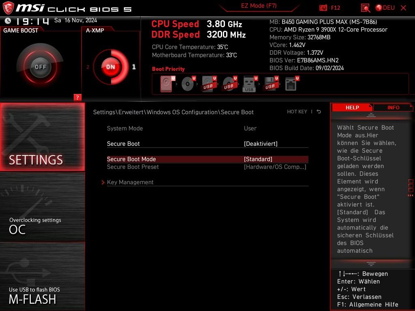Screen dimensions: 415x311
Task: Click the Esc: Verlassen hint
Action: coord(359,297)
